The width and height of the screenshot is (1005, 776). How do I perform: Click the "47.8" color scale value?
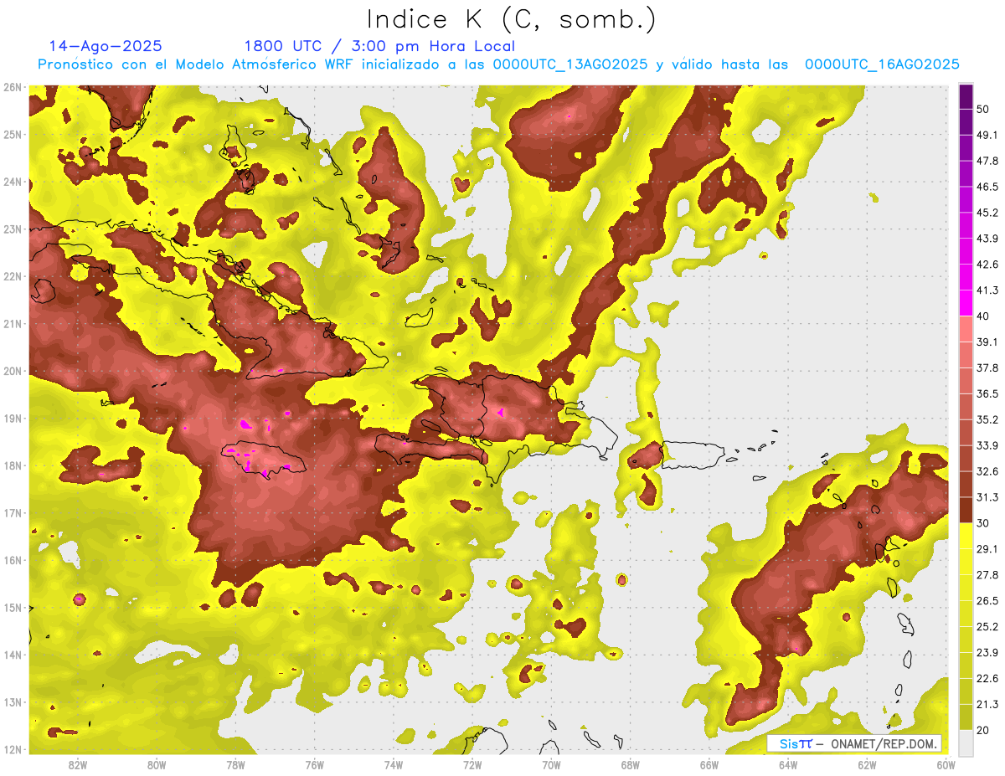987,161
